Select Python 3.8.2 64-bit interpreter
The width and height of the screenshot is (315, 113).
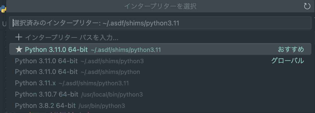point(45,106)
